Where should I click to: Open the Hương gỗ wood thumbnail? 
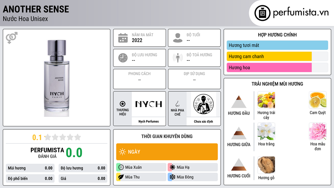pos(266,165)
